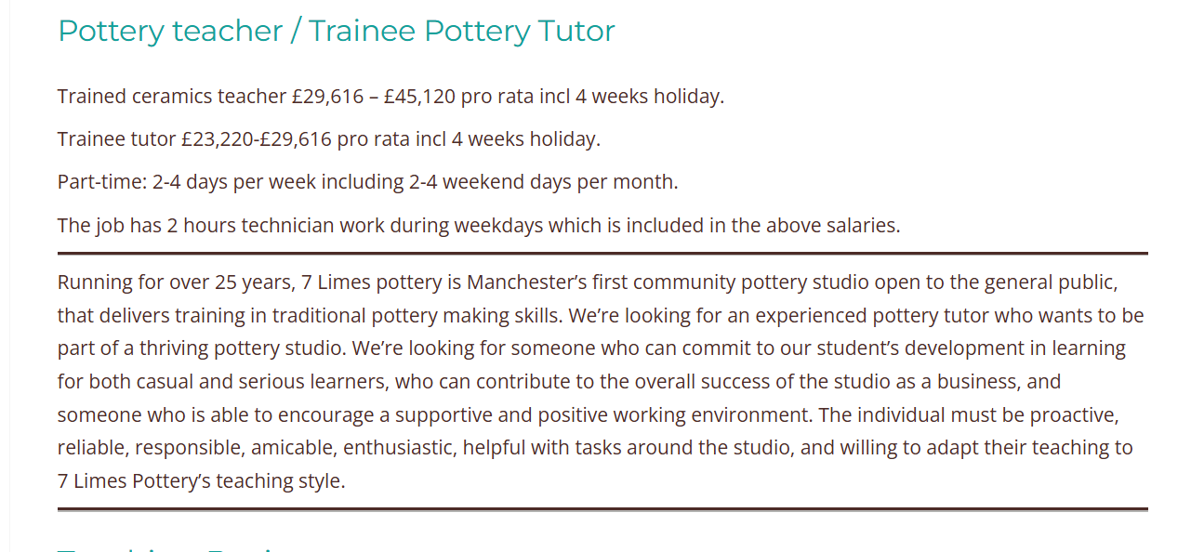
Task: Click the 'Trained ceramics teacher' salary line
Action: [x=390, y=96]
